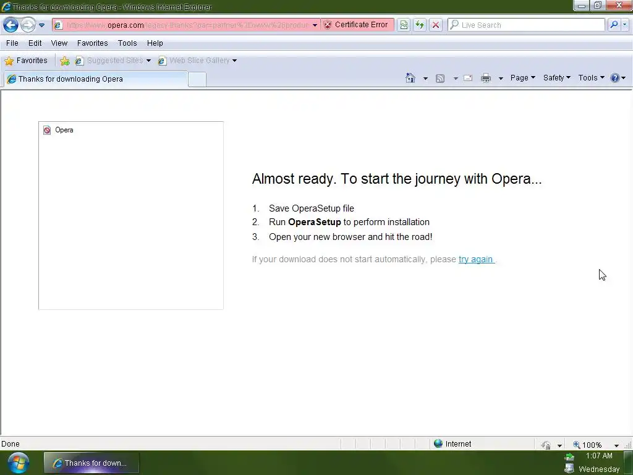Click the Windows Start orb

click(18, 463)
